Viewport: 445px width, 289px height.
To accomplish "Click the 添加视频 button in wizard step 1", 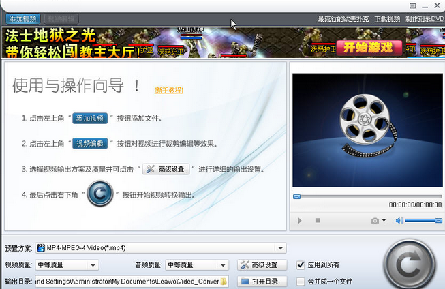I will click(x=90, y=118).
